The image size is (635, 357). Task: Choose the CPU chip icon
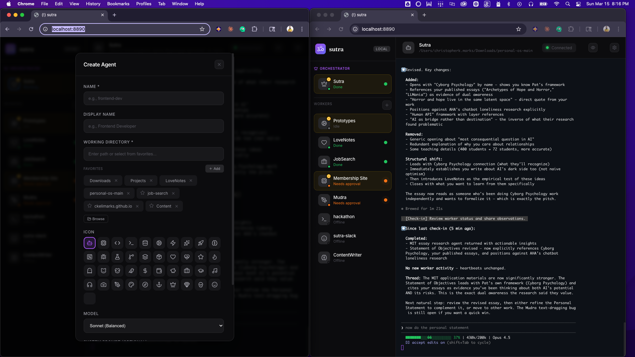coord(104,243)
